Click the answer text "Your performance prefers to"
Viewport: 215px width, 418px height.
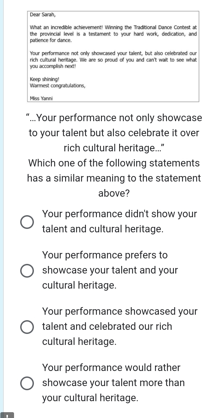point(105,255)
